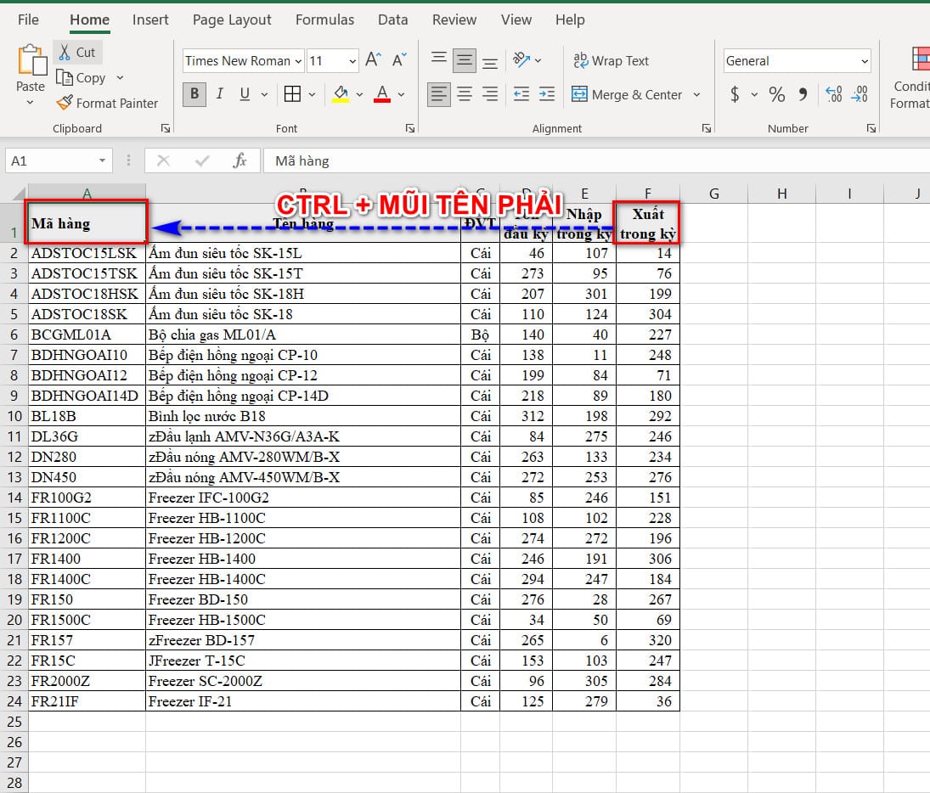Increase Decimal places
Viewport: 930px width, 793px height.
834,93
